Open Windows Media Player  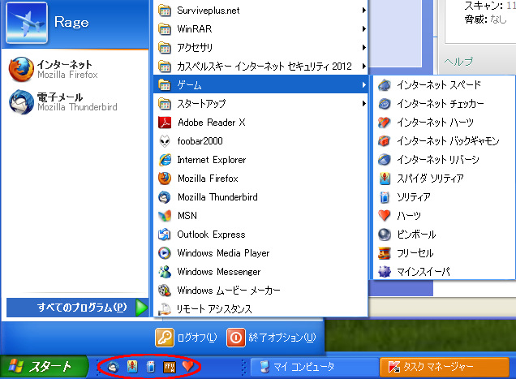click(x=222, y=252)
